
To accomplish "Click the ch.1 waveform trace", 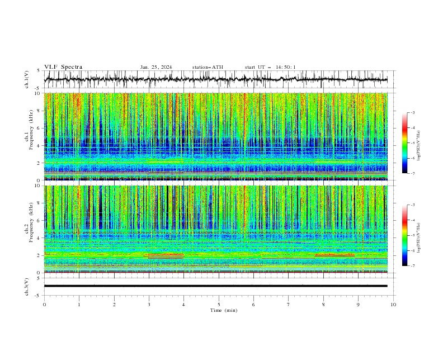I will (215, 79).
